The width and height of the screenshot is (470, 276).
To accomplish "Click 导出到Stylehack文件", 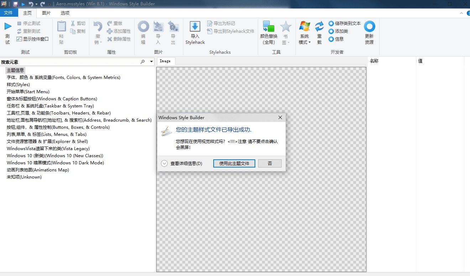I will 230,31.
